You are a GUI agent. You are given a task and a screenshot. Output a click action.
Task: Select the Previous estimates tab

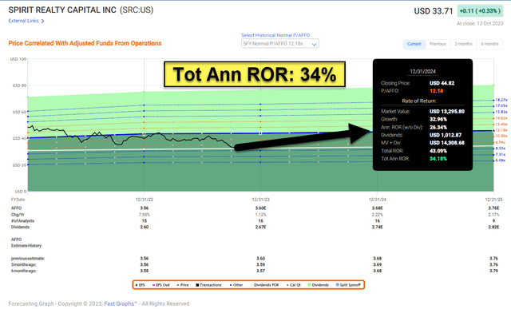(x=438, y=44)
